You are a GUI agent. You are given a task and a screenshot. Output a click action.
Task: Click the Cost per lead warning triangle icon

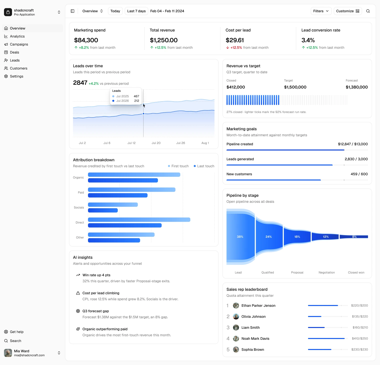point(78,293)
